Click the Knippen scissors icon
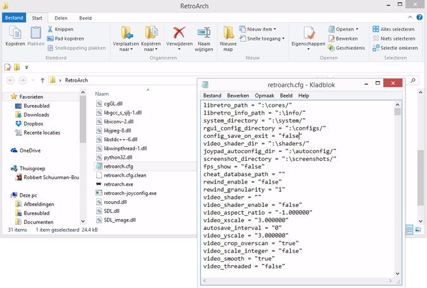The width and height of the screenshot is (427, 288). pyautogui.click(x=50, y=29)
